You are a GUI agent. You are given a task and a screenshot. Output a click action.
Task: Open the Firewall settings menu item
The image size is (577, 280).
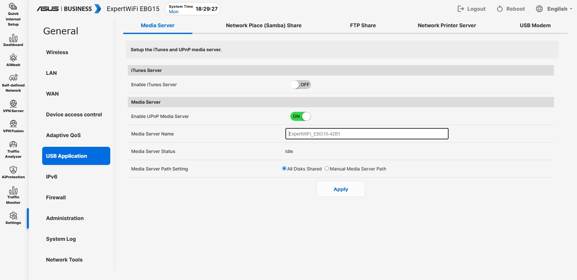(x=56, y=197)
